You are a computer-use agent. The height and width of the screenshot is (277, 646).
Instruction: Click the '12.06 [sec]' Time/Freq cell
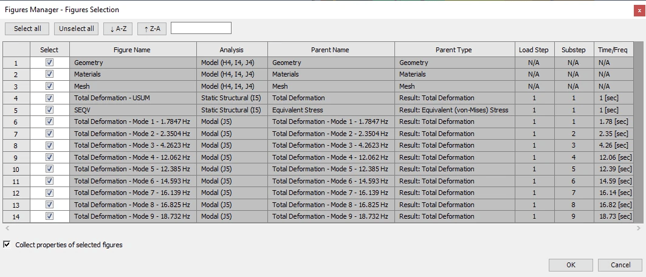tap(613, 157)
